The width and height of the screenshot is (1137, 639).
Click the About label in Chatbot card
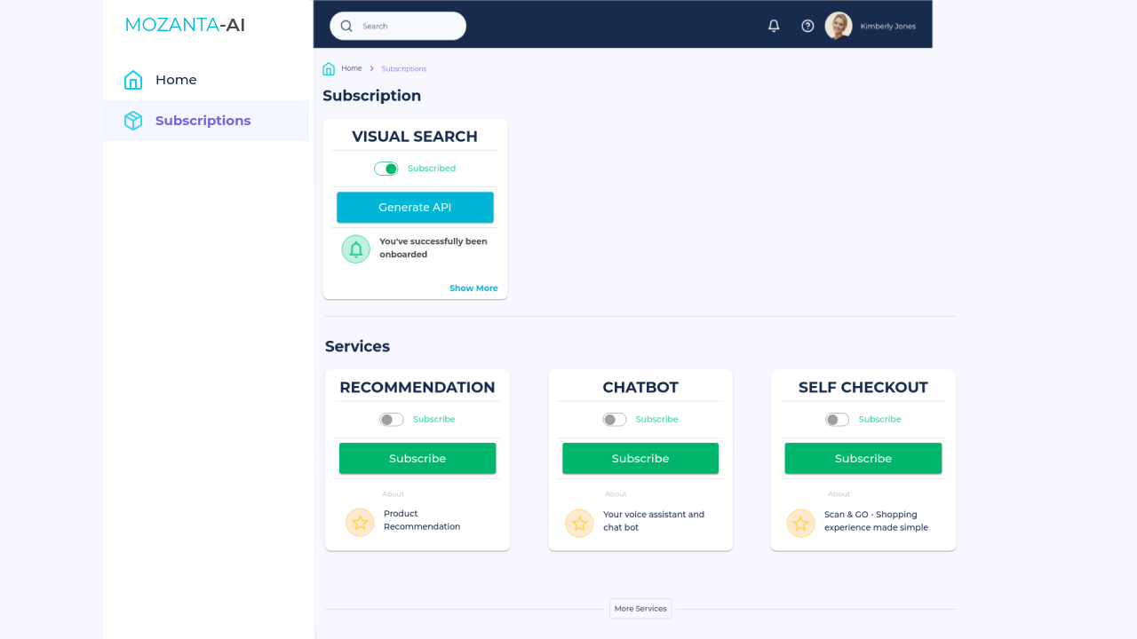(616, 494)
